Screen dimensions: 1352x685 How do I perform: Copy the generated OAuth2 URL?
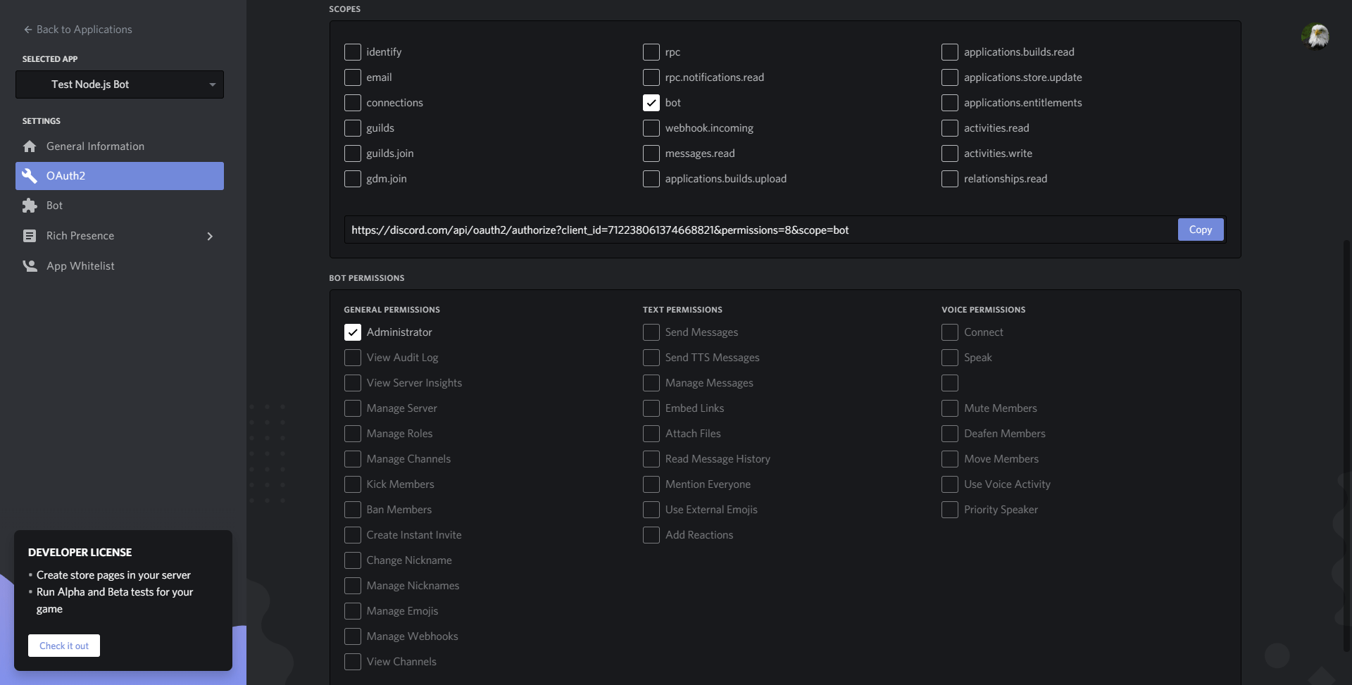[x=1200, y=230]
